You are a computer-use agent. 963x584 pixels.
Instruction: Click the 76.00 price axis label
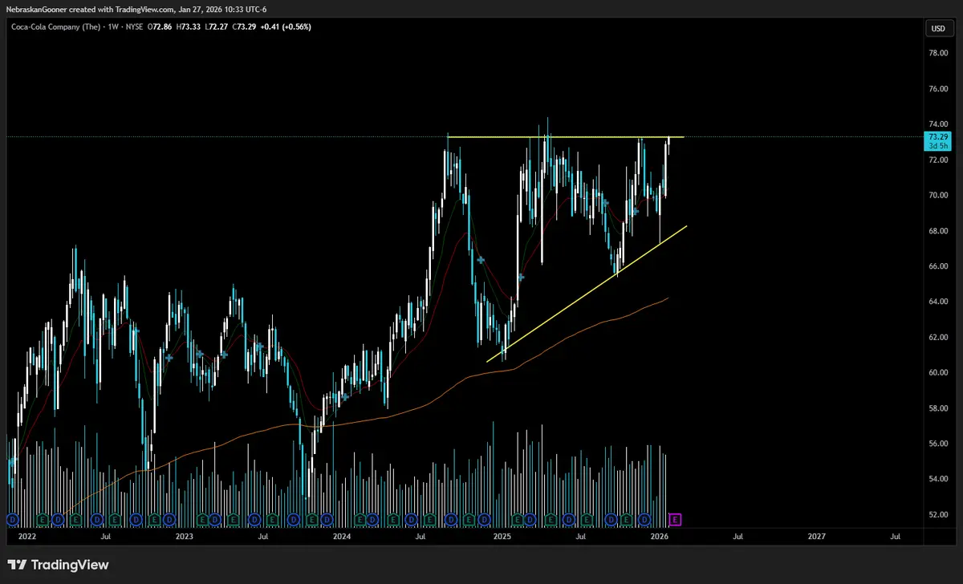tap(938, 88)
